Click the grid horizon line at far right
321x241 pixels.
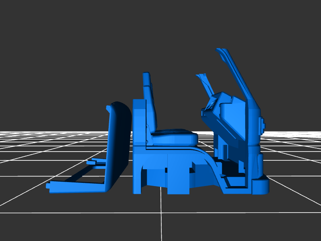pyautogui.click(x=305, y=131)
